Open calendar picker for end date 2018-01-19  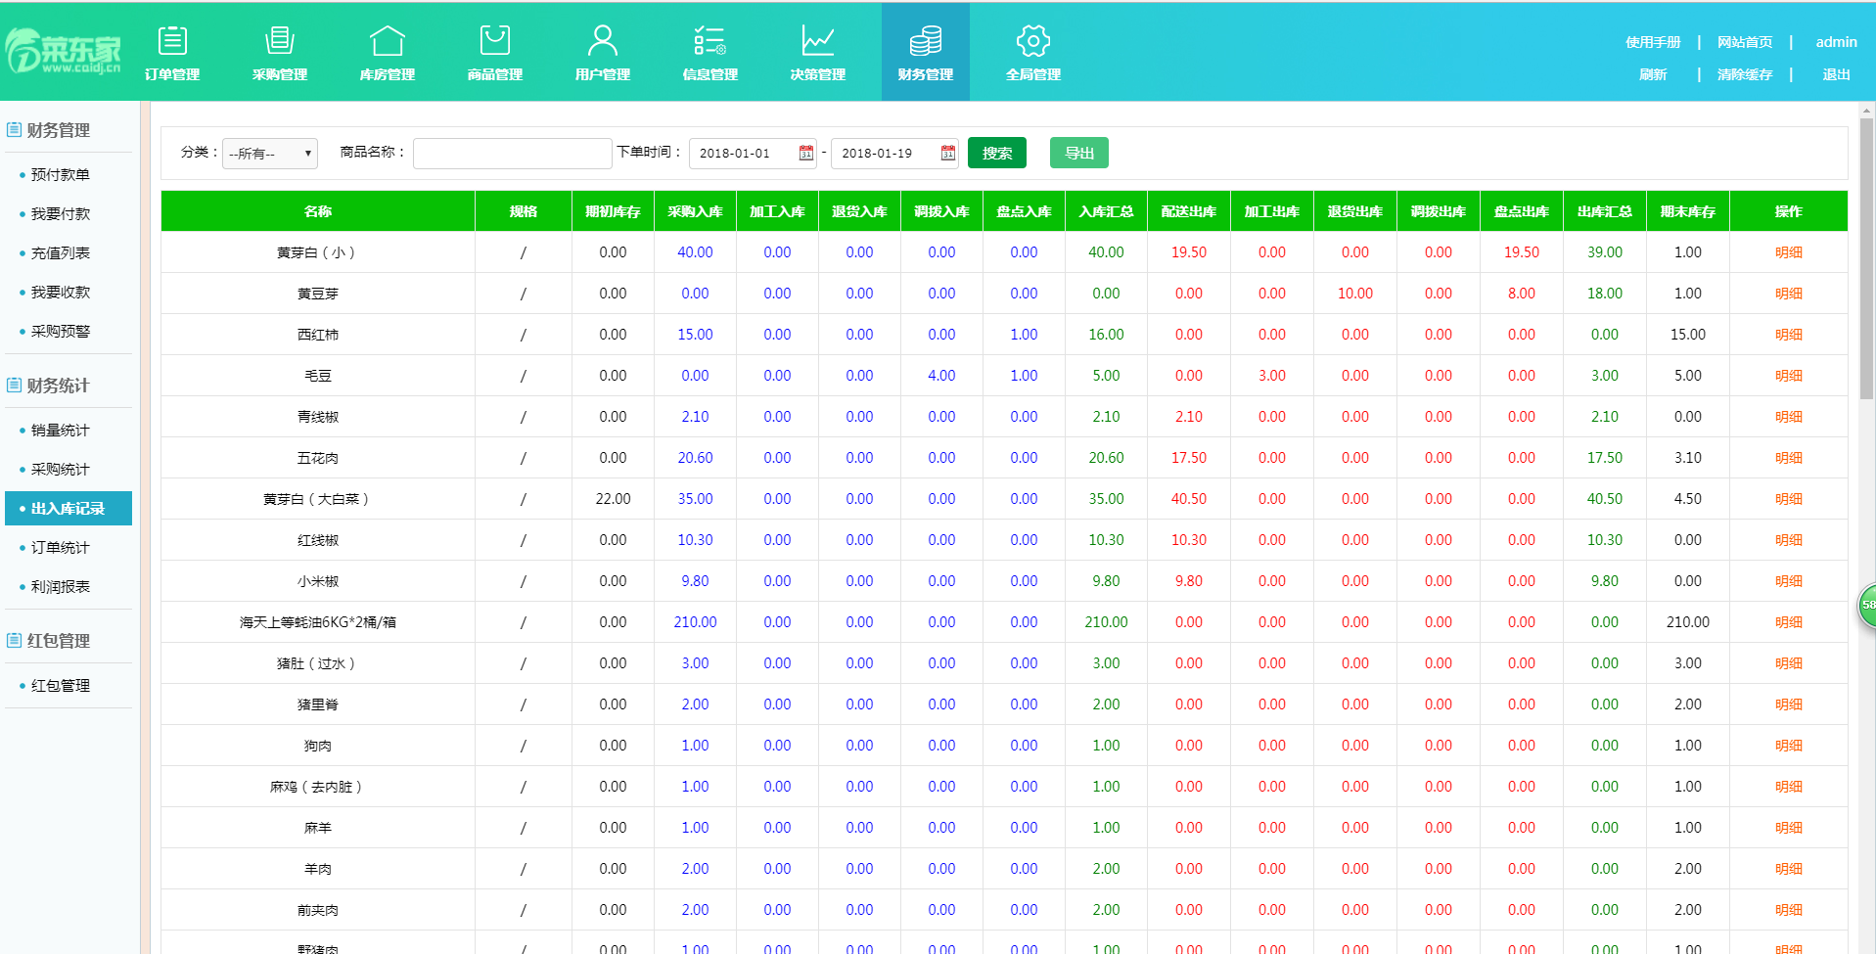(x=948, y=153)
